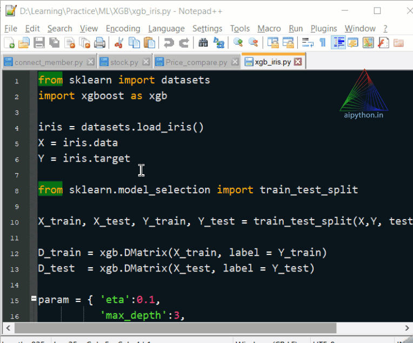The width and height of the screenshot is (413, 343).
Task: Open the Encoding menu
Action: coord(123,29)
